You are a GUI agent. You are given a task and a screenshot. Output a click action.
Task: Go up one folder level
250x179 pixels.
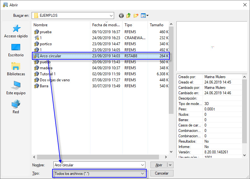(129, 15)
